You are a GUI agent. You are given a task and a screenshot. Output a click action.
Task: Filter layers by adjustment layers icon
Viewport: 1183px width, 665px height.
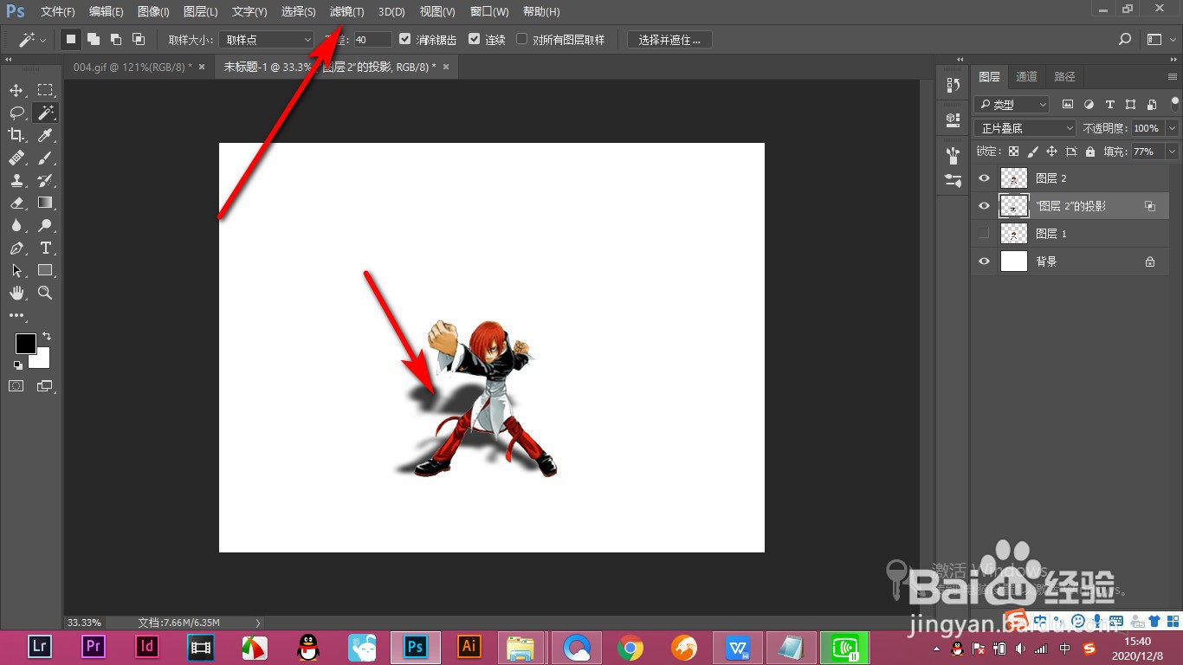pyautogui.click(x=1089, y=104)
